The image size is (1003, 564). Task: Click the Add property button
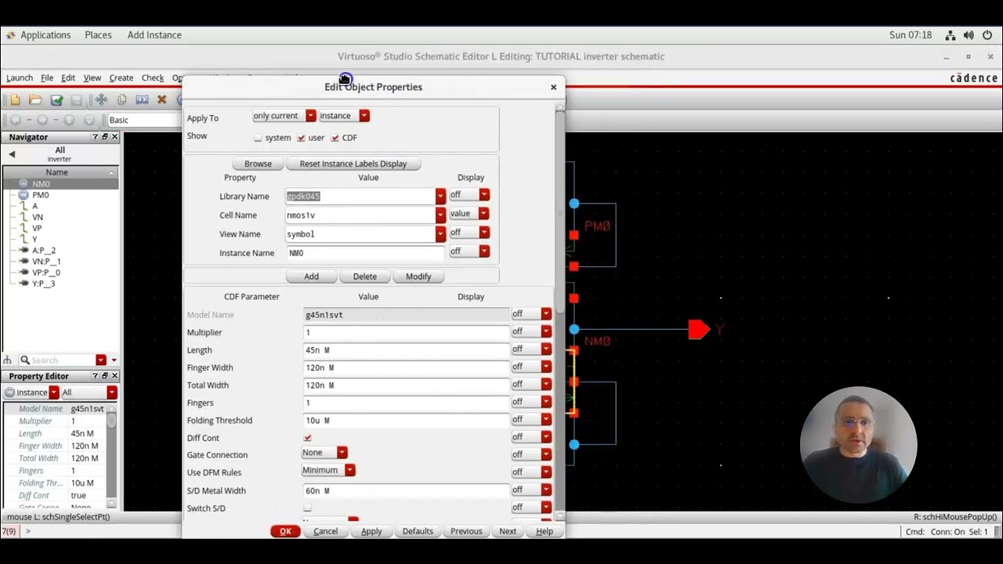pos(311,277)
